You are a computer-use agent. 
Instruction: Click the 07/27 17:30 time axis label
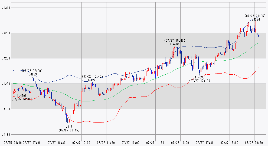point(205,142)
